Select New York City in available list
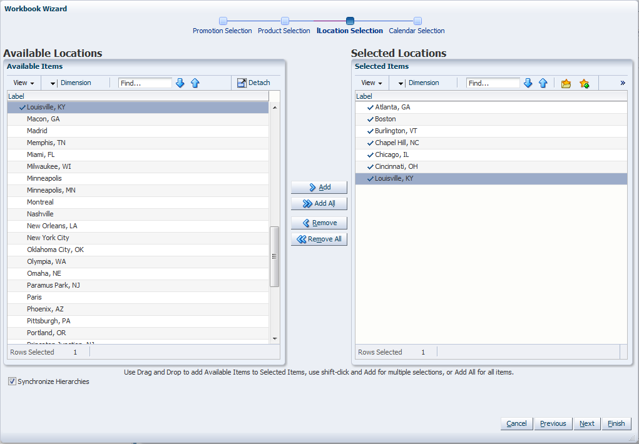This screenshot has height=444, width=639. [x=138, y=238]
